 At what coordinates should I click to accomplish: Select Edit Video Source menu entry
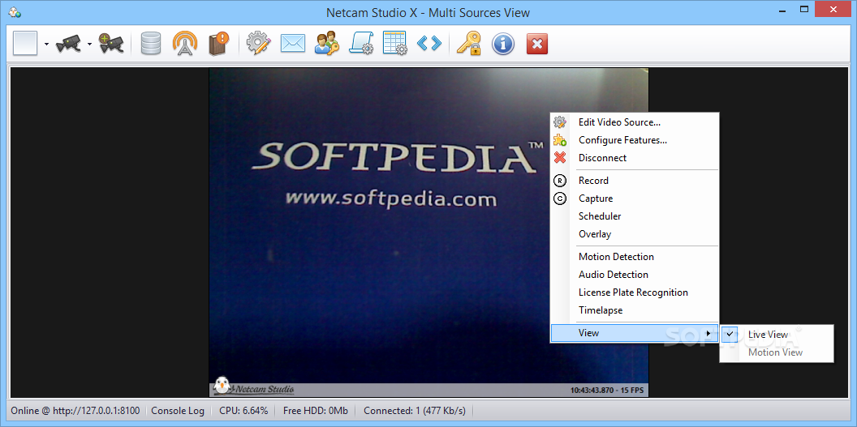635,122
